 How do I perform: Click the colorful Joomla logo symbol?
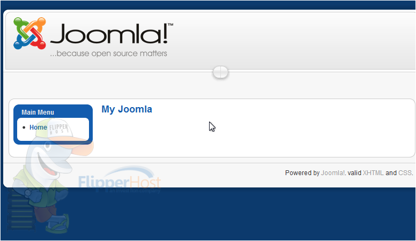29,33
